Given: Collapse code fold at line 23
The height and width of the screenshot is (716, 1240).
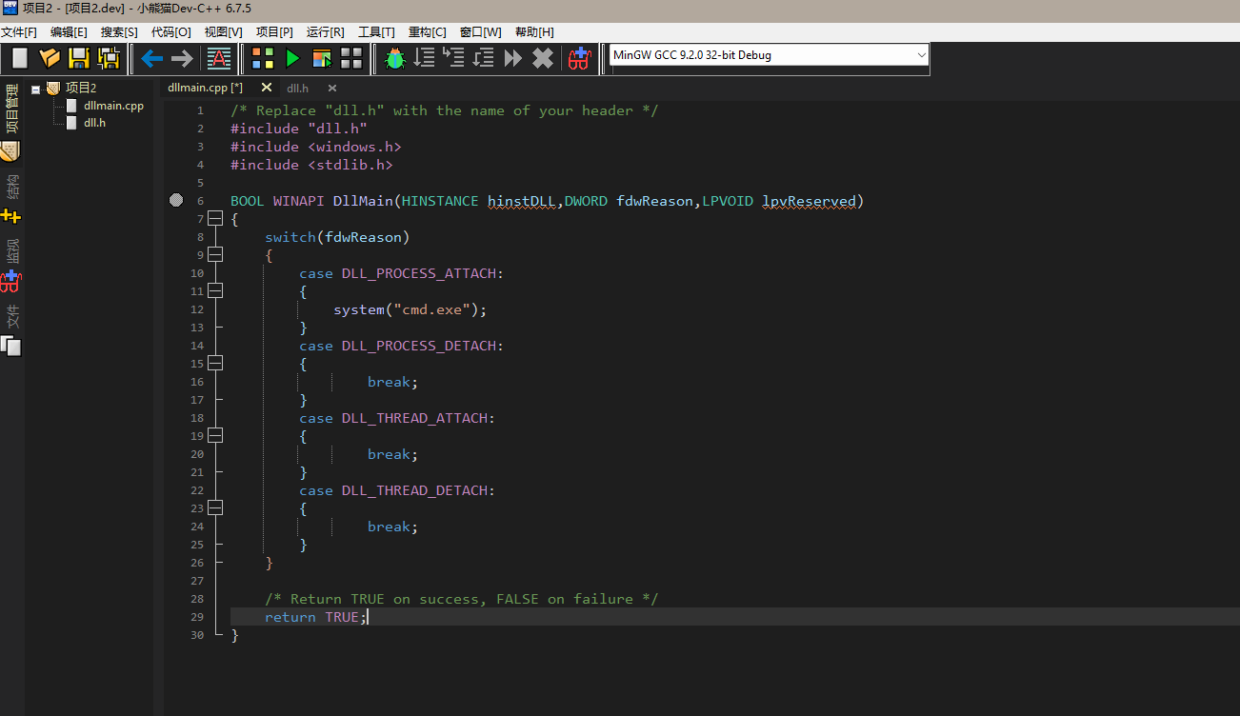Looking at the screenshot, I should pyautogui.click(x=215, y=508).
